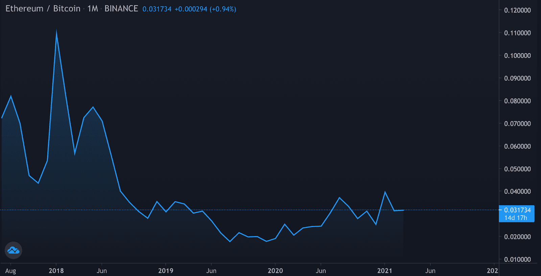Click the right end of the price line

[403, 210]
